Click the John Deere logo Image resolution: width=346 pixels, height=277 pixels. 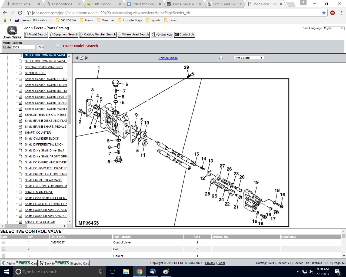pos(12,32)
